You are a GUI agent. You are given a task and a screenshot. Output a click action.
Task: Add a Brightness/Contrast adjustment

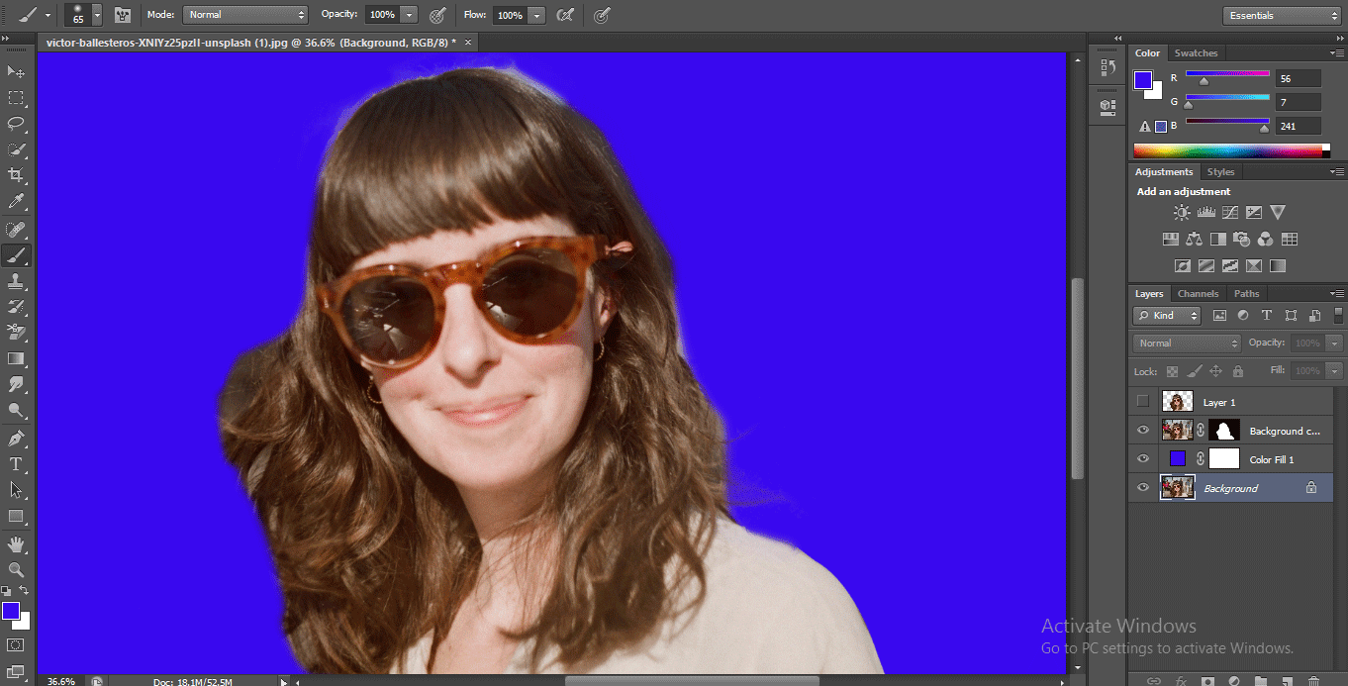point(1182,212)
